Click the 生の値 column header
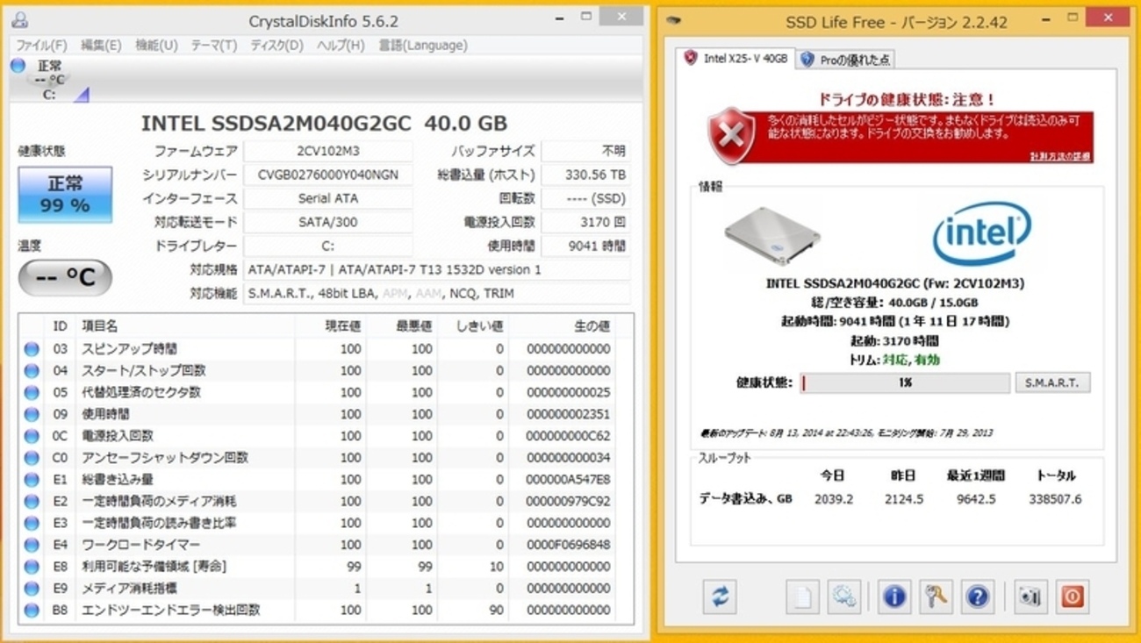Screen dimensions: 1141x643 [562, 326]
